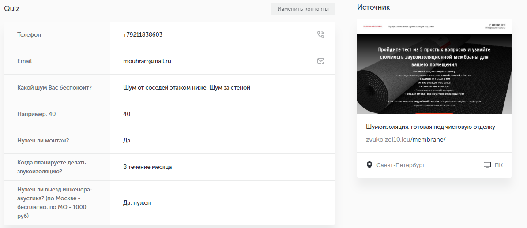Screen dimensions: 527x228
Task: Click the title Шумоизоляция, готовая под чистовую отделку
Action: click(x=430, y=127)
